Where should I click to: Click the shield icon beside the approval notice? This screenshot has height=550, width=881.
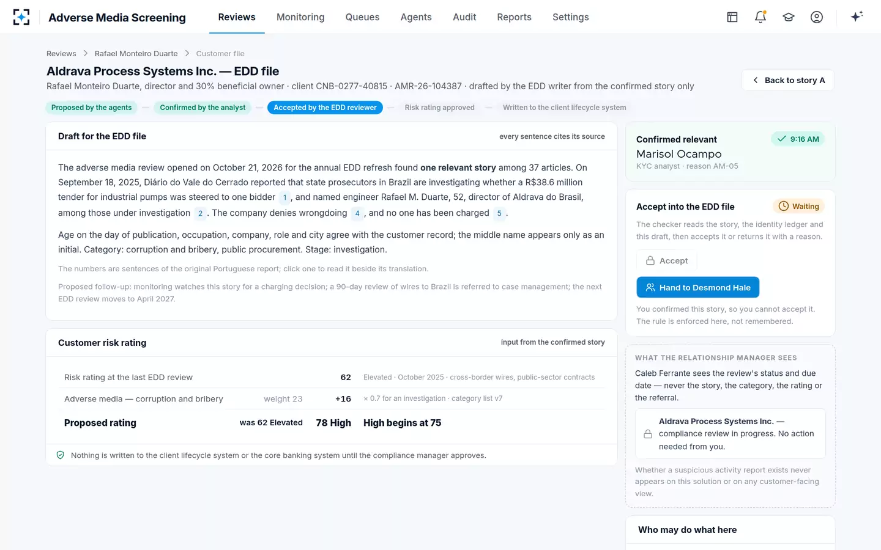click(x=61, y=455)
